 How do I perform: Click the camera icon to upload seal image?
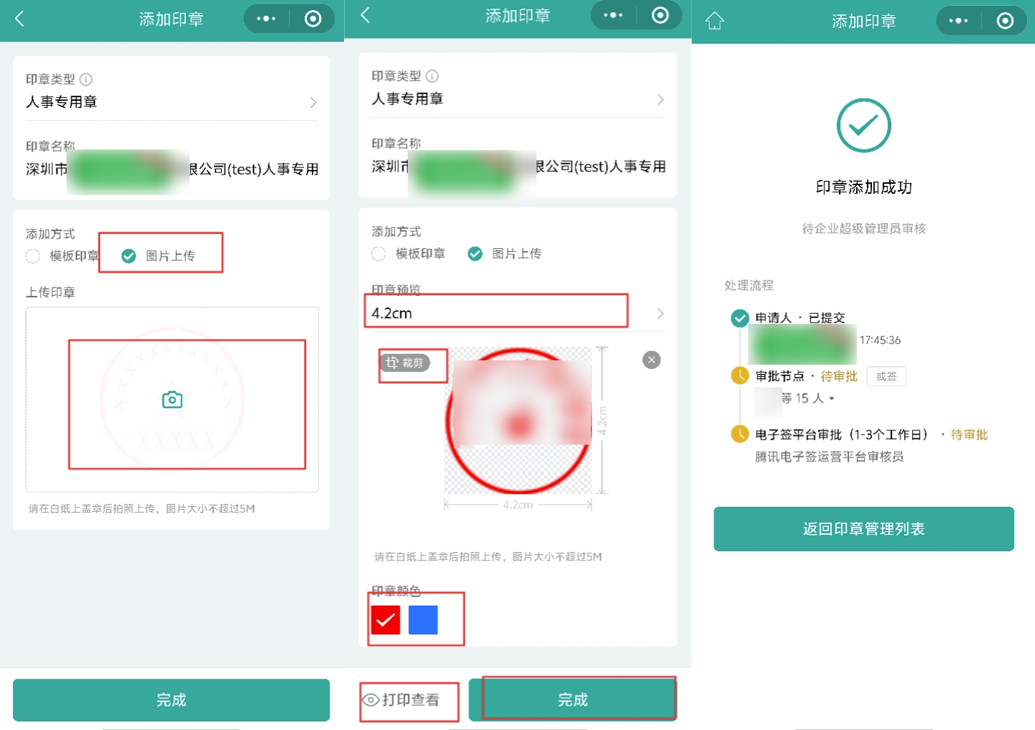[x=172, y=400]
